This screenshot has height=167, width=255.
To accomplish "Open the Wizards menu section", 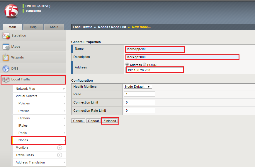I will click(33, 57).
